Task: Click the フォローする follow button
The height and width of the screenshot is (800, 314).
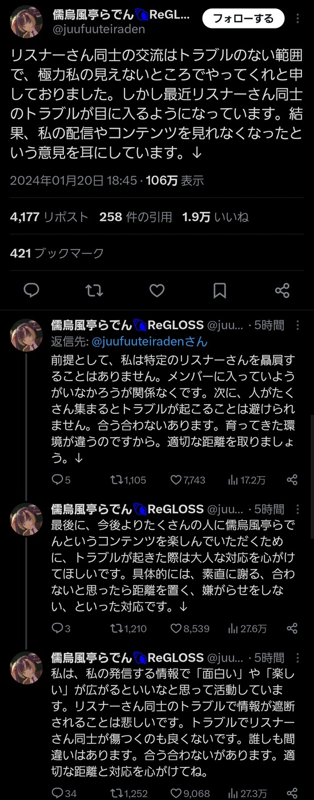Action: coord(243,19)
